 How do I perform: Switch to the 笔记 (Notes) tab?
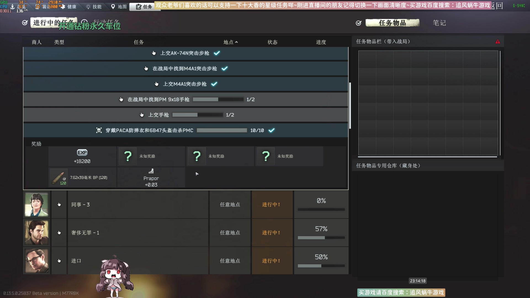click(439, 23)
